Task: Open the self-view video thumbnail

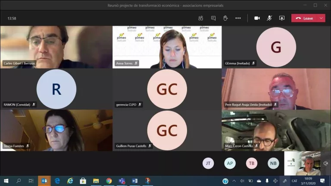Action: (302, 163)
